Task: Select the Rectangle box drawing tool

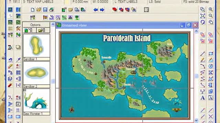Action: pyautogui.click(x=211, y=54)
